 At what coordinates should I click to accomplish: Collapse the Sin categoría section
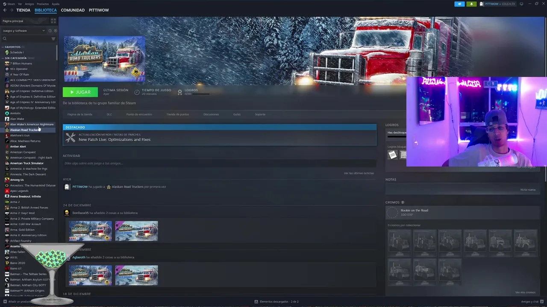[x=3, y=58]
